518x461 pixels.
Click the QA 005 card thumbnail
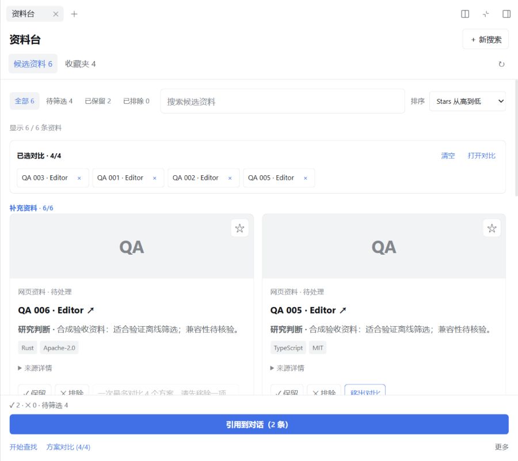383,247
